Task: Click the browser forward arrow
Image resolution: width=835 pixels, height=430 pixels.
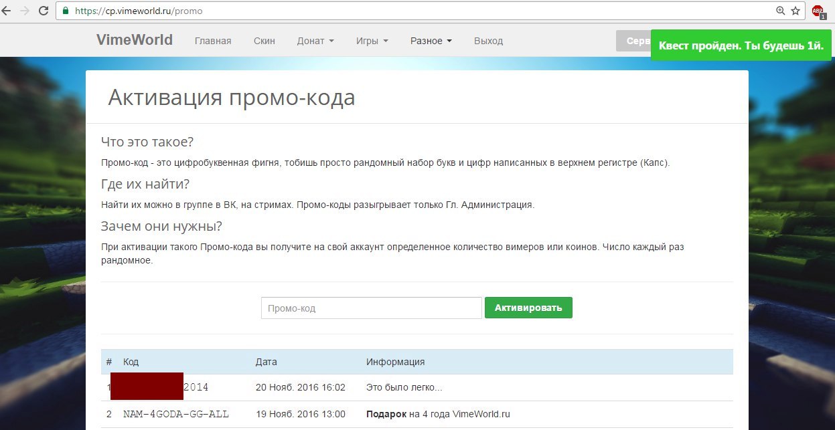Action: [25, 11]
